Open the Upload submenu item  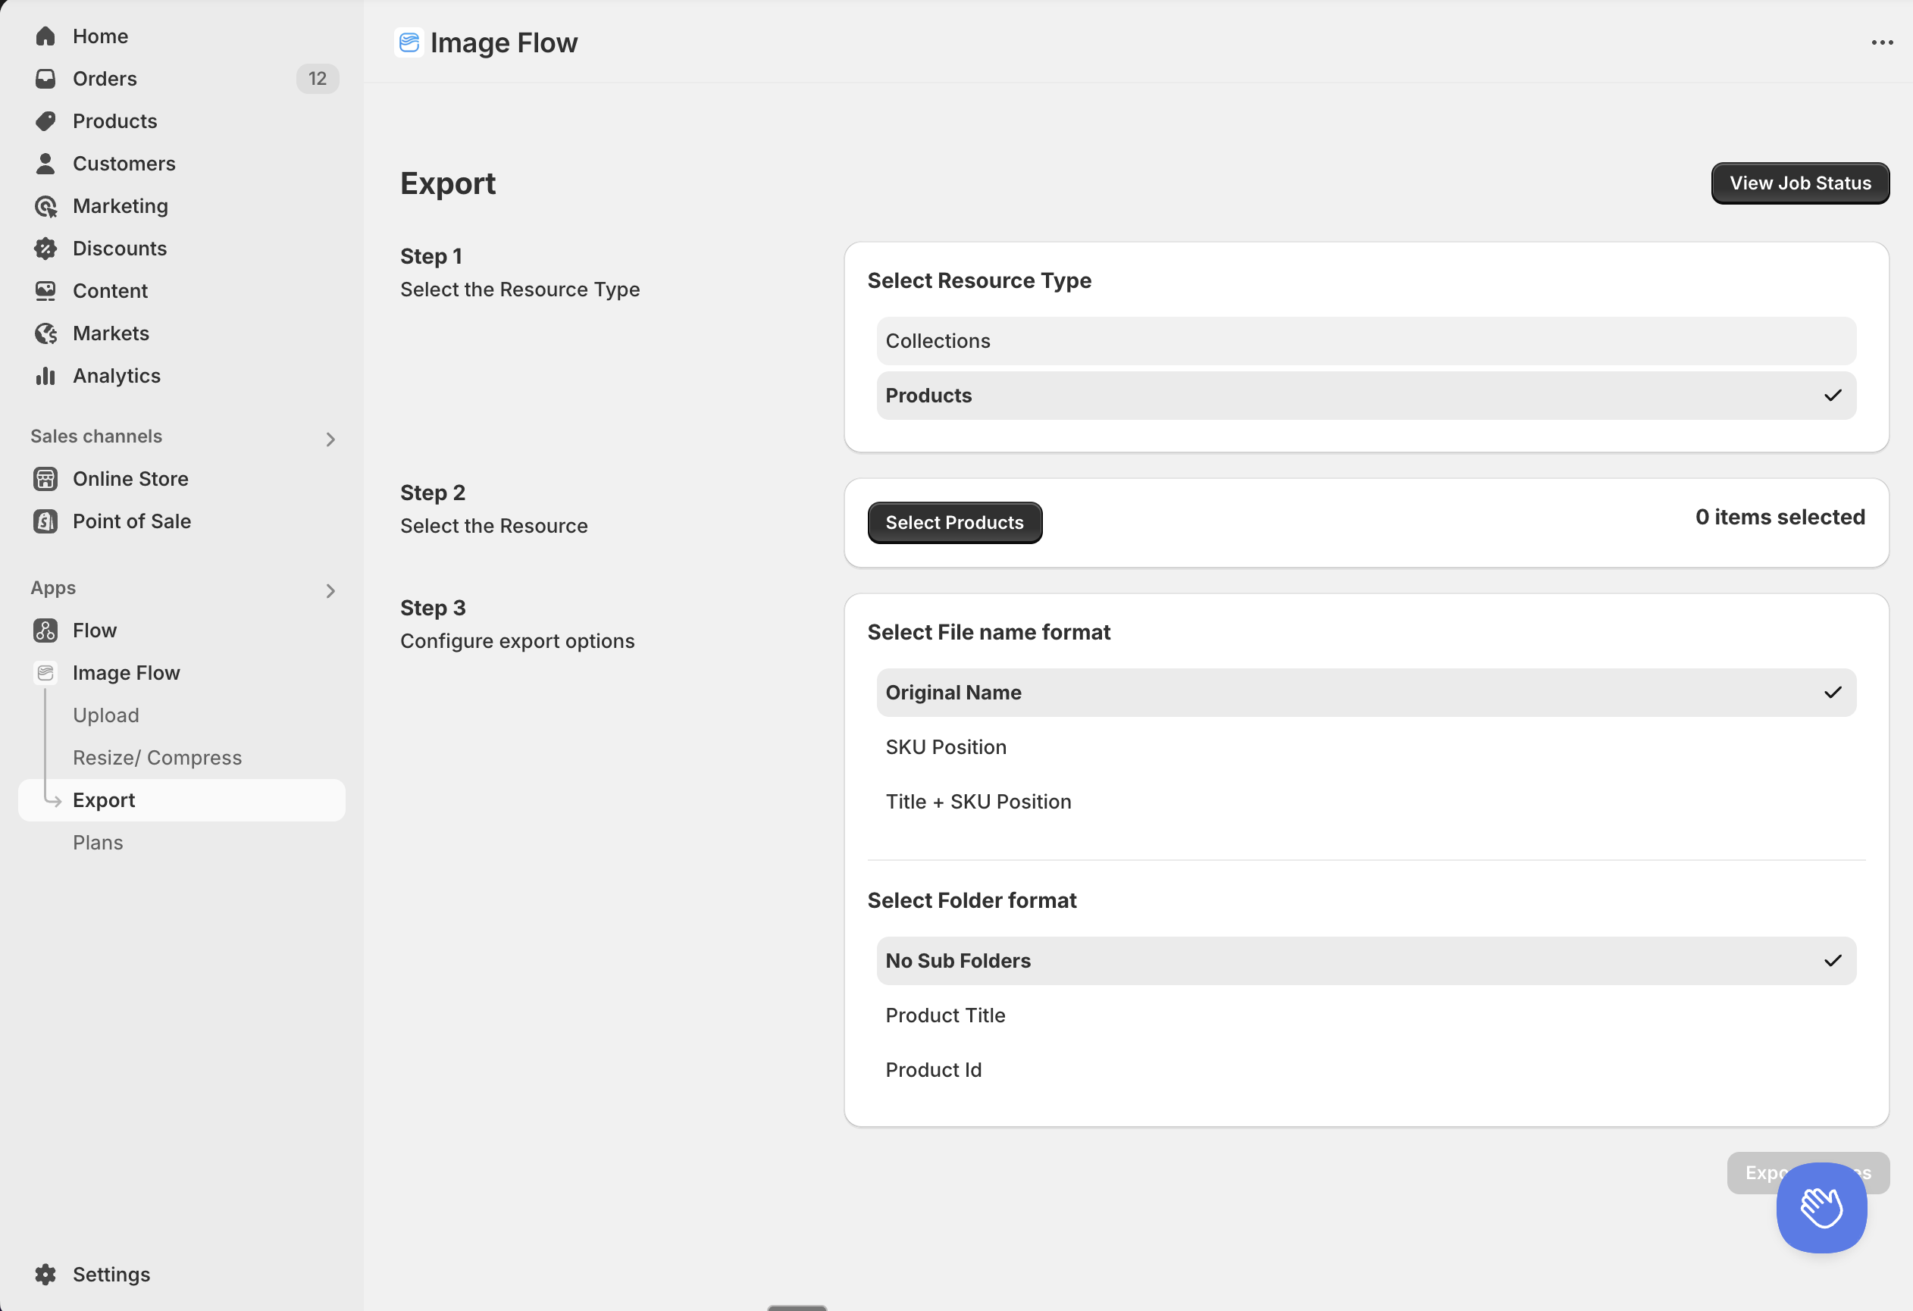[106, 715]
